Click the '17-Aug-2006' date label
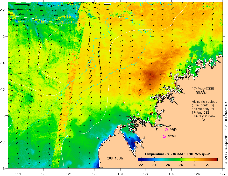 (203, 89)
